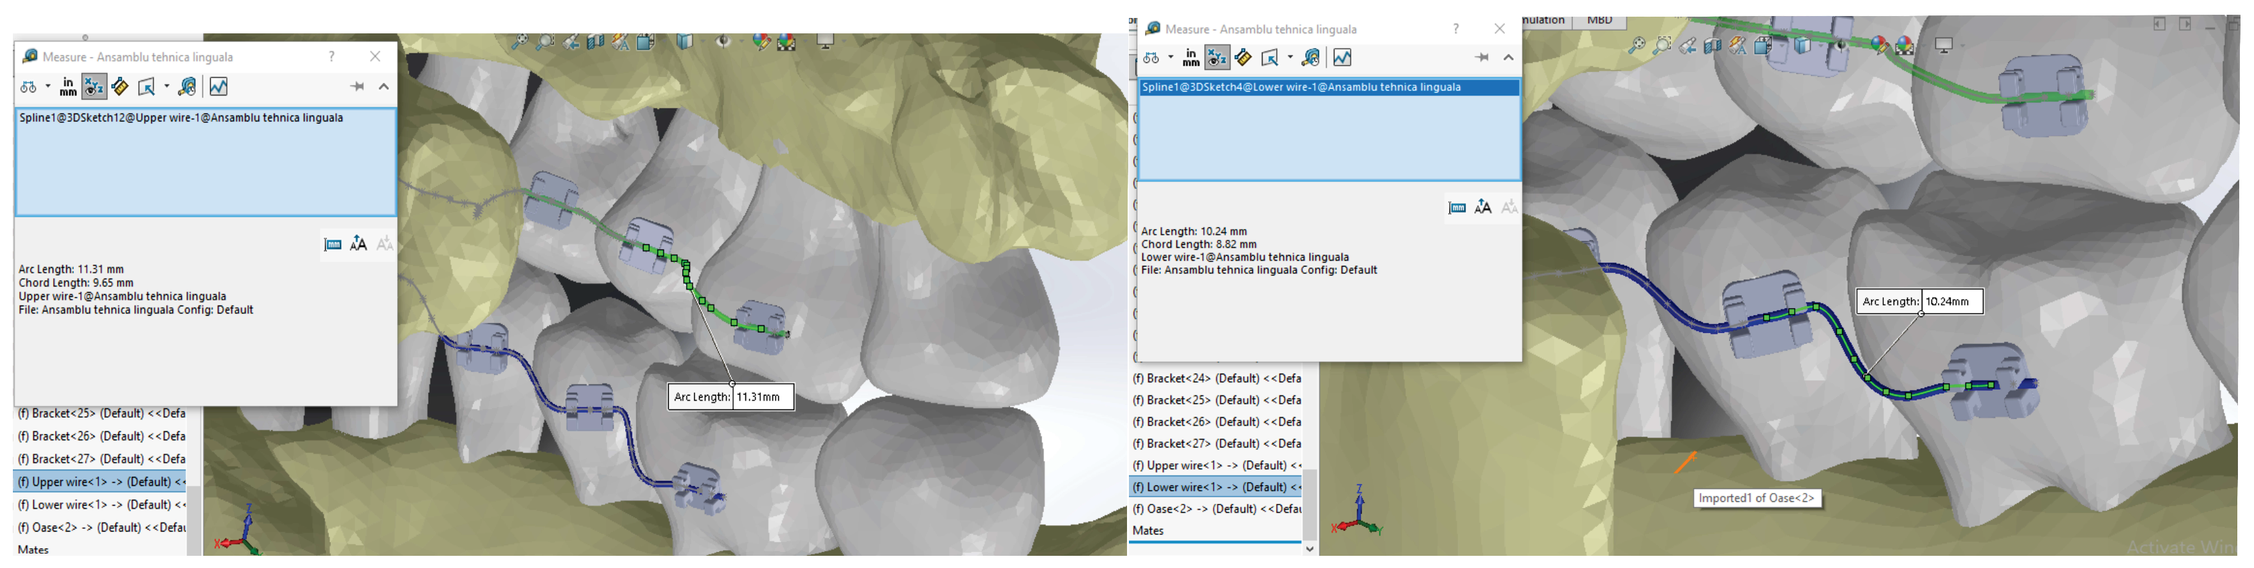2254x568 pixels.
Task: Click Edit Appearance icon in Lower wire viewport toolbar
Action: tap(1879, 46)
